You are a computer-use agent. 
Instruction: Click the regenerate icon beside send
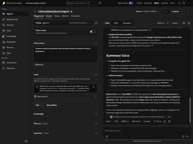(183, 136)
